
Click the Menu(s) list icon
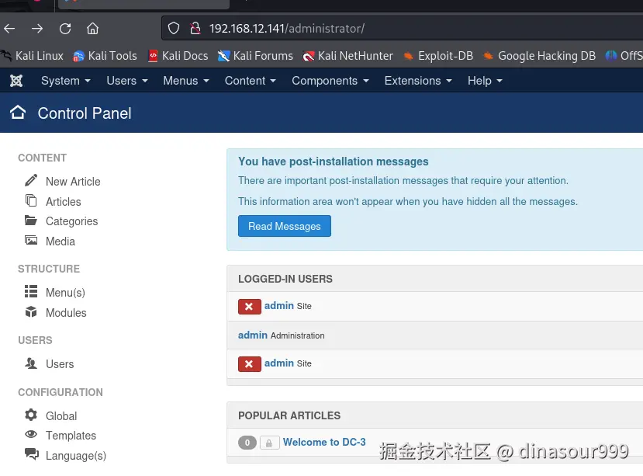click(31, 291)
